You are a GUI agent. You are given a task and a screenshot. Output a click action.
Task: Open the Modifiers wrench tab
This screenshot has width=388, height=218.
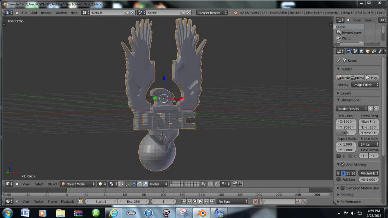point(380,51)
